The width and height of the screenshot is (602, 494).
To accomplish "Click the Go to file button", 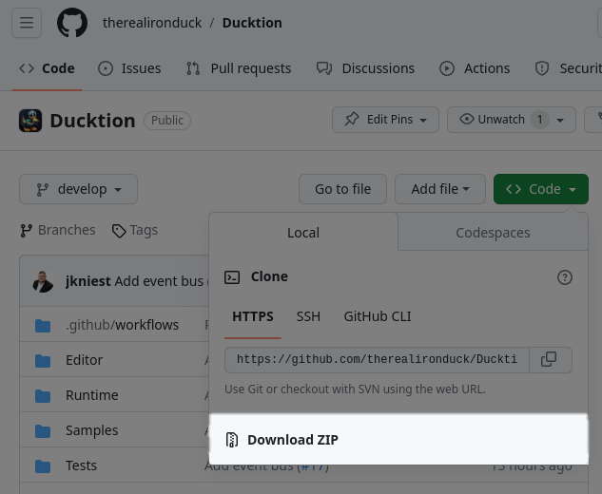I will click(x=343, y=189).
